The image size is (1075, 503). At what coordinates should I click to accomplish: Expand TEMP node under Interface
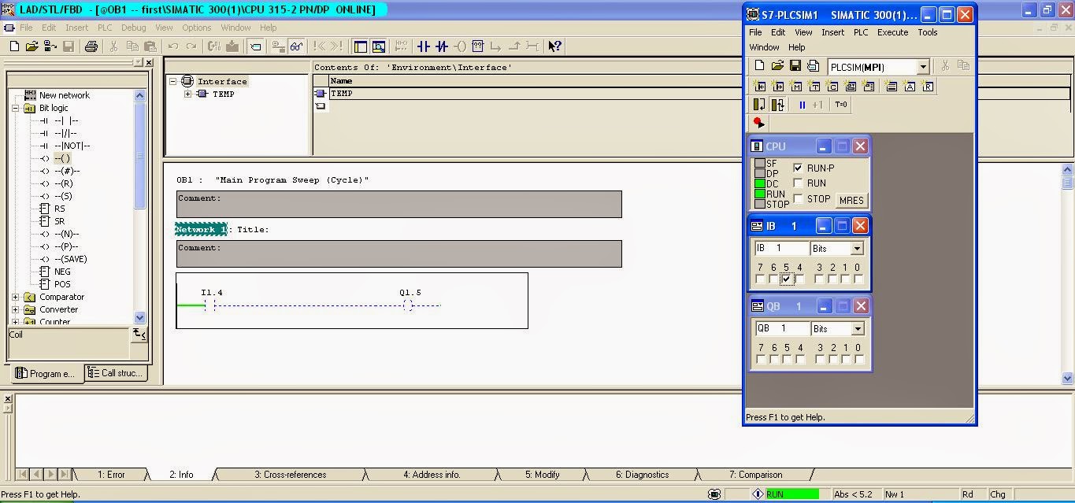(187, 94)
